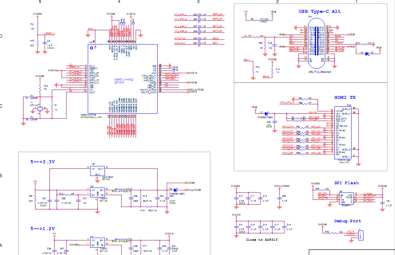Click the Debug Port heading
Viewport: 395px width, 255px height.
pyautogui.click(x=347, y=221)
